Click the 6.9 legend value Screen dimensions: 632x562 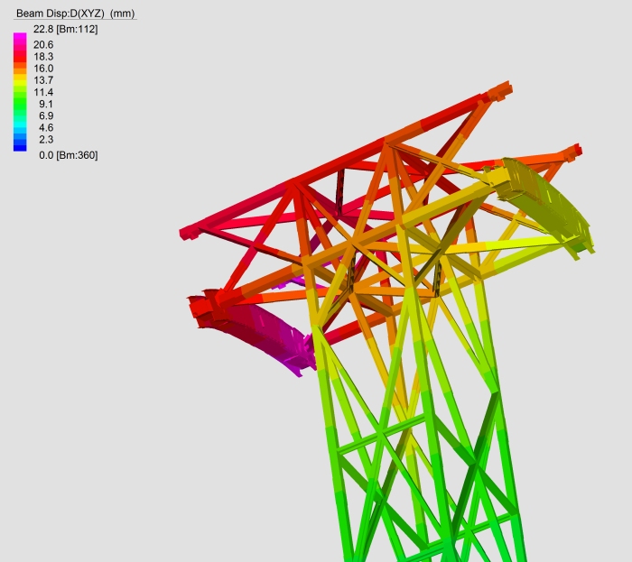click(x=45, y=115)
